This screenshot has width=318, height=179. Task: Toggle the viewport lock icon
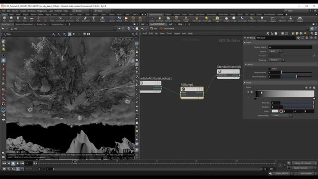[137, 52]
